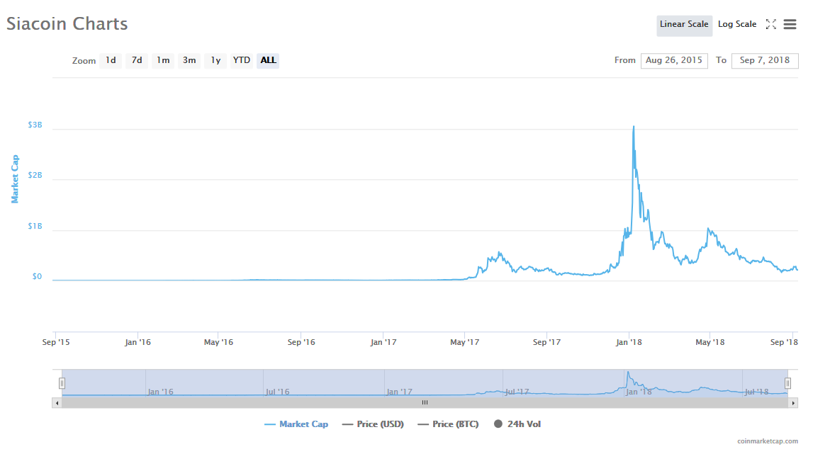Click the January 2018 market cap peak
This screenshot has width=813, height=454.
[x=634, y=127]
